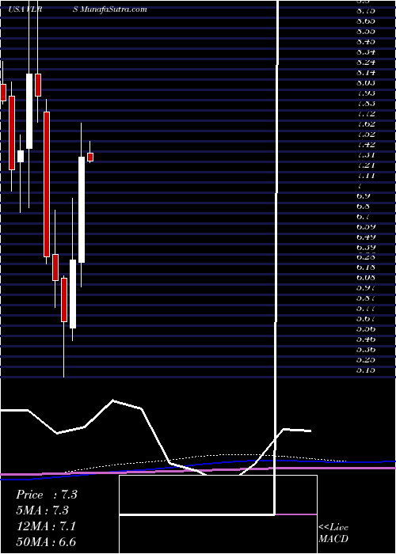Click the tallest red candlestick body
The image size is (396, 554).
(x=47, y=184)
